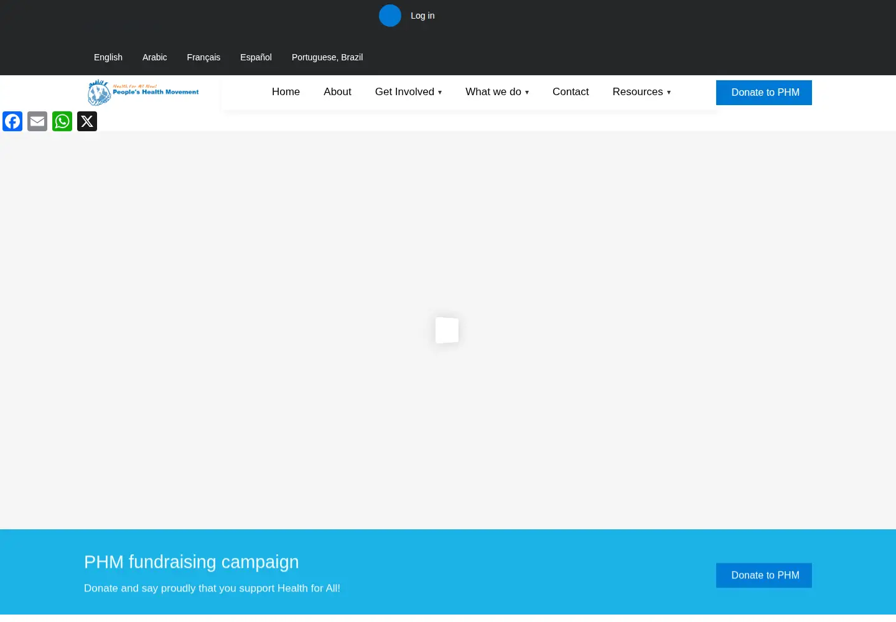Click Donate to PHM in the header
This screenshot has width=896, height=622.
764,93
